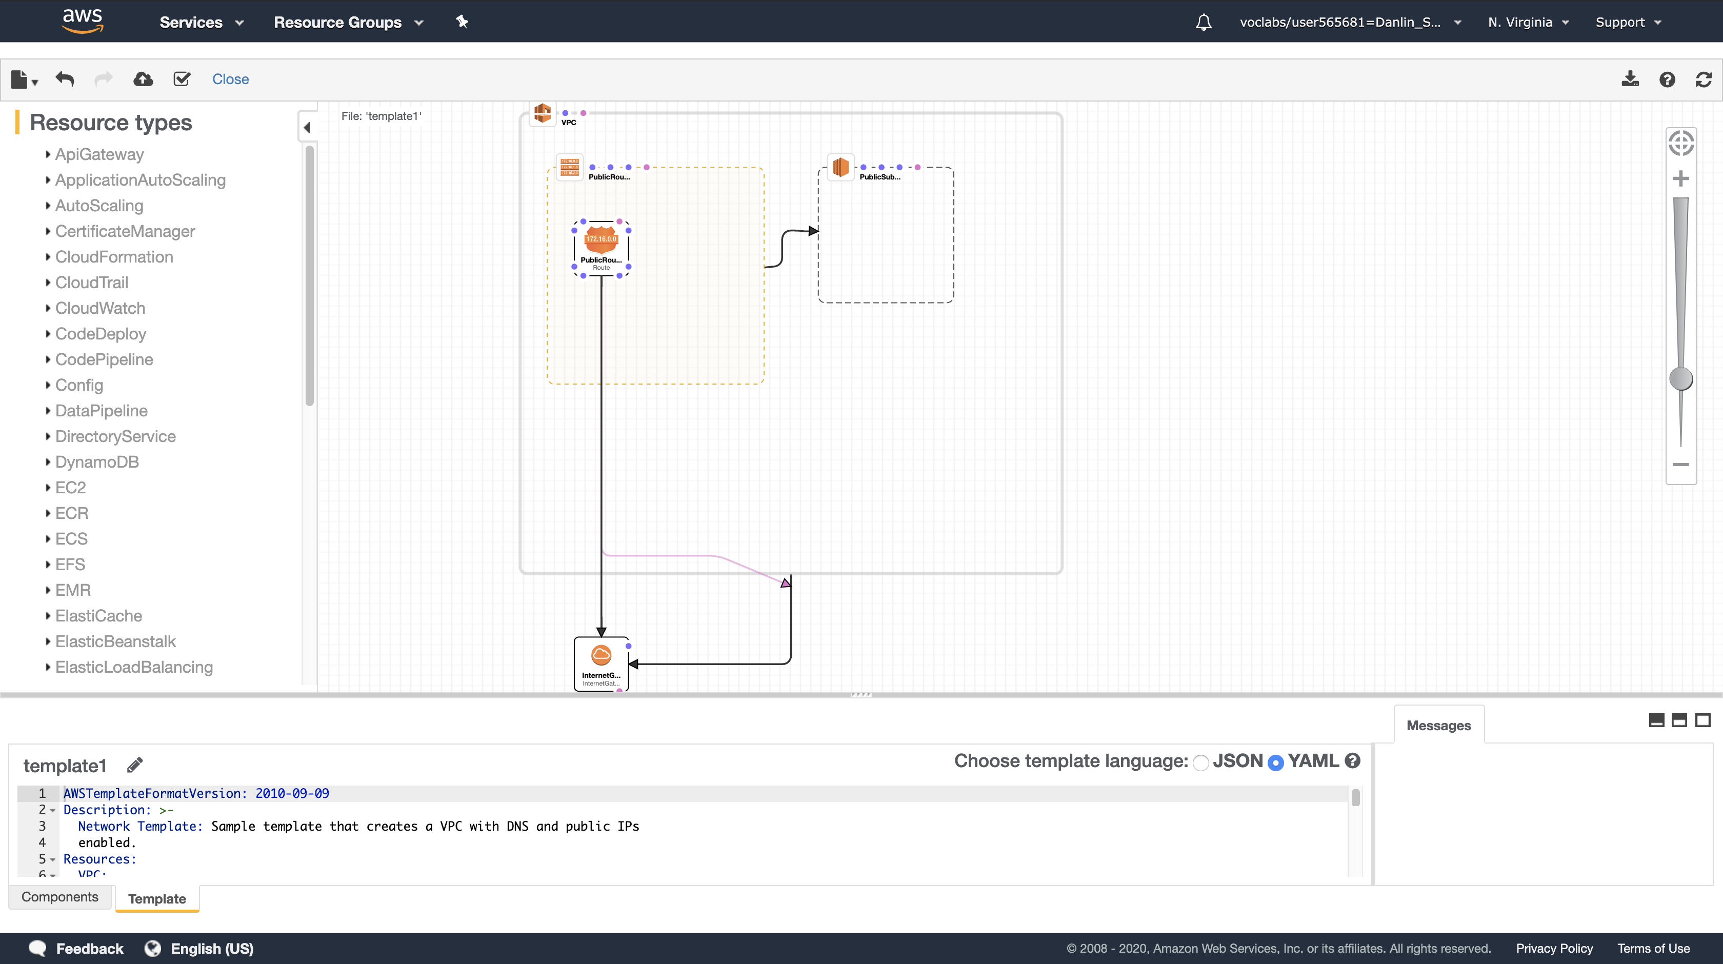Select JSON template language
Viewport: 1723px width, 964px height.
click(x=1200, y=762)
